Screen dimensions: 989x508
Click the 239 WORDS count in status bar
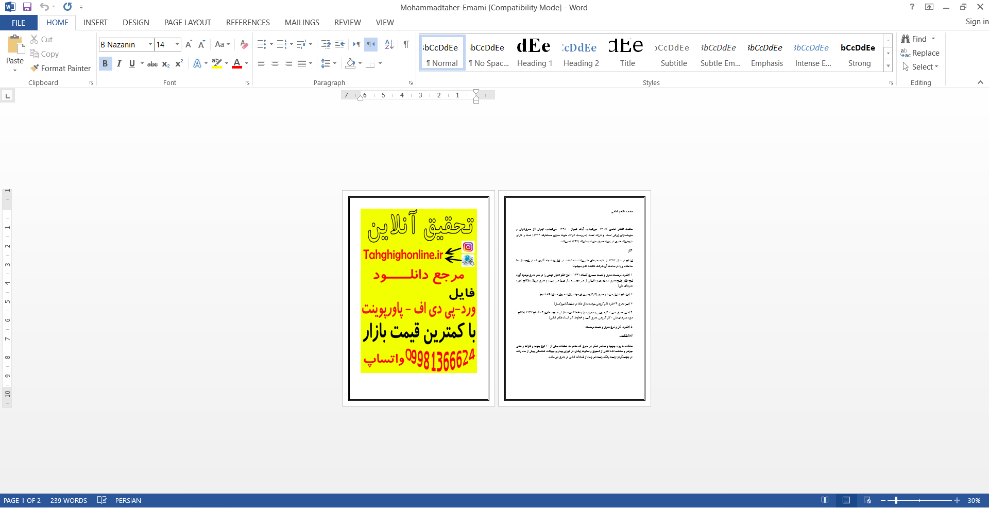click(x=69, y=500)
